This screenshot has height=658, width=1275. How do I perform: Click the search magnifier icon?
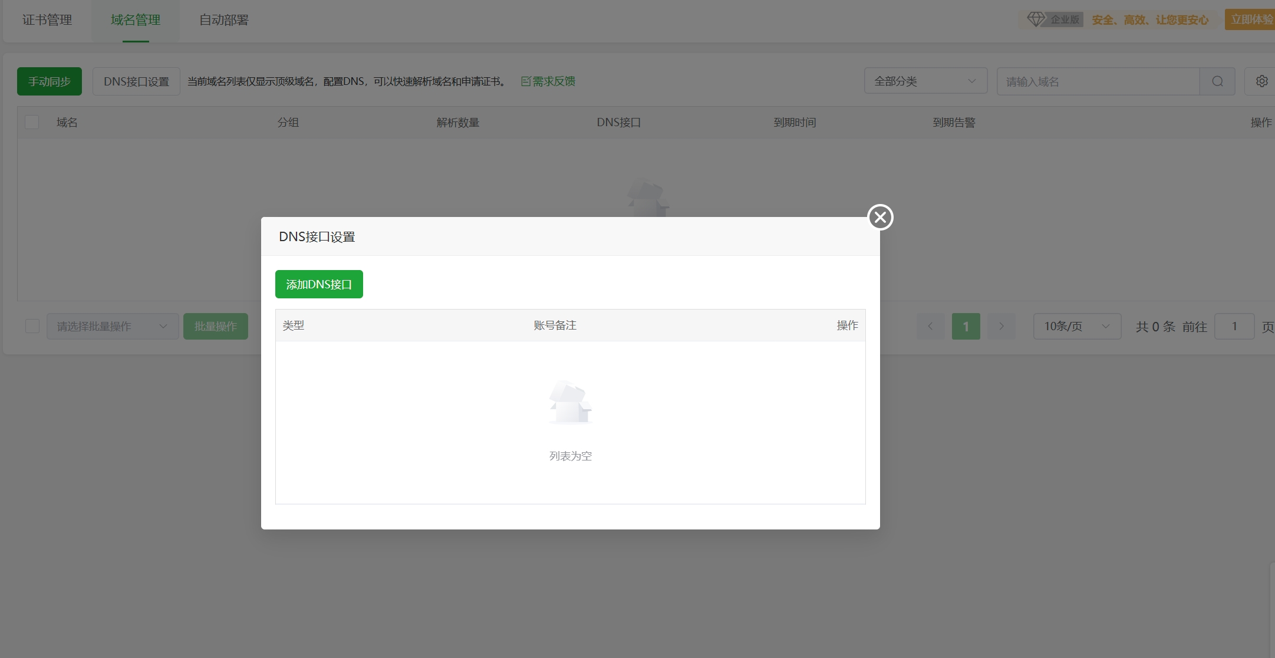coord(1218,81)
